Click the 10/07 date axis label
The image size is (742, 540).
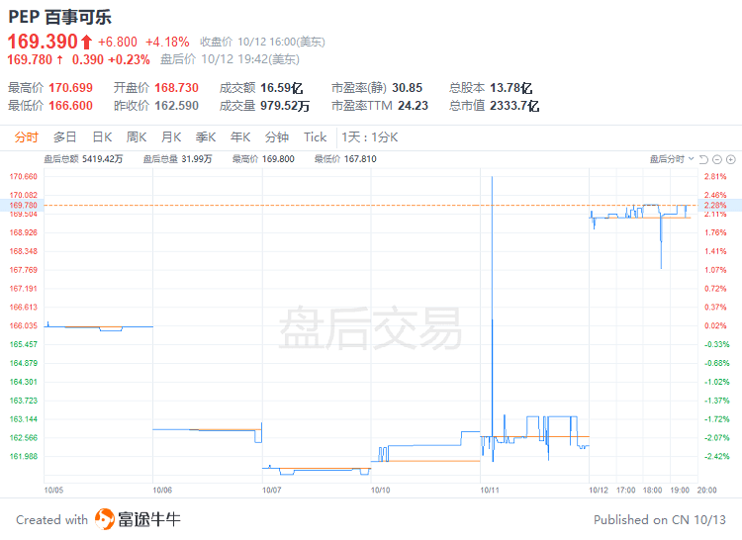[x=272, y=491]
